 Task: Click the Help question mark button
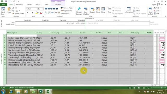click(x=155, y=1)
